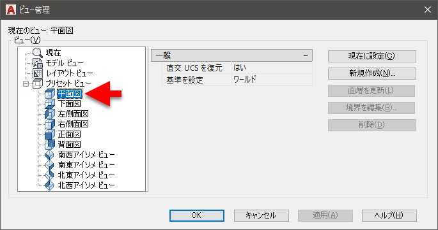
Task: Click the 一般 section header label
Action: pyautogui.click(x=164, y=55)
